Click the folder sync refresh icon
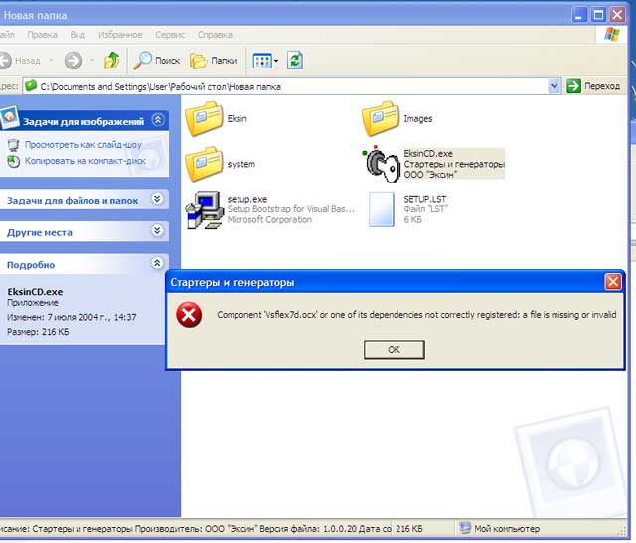The image size is (636, 543). pyautogui.click(x=295, y=61)
